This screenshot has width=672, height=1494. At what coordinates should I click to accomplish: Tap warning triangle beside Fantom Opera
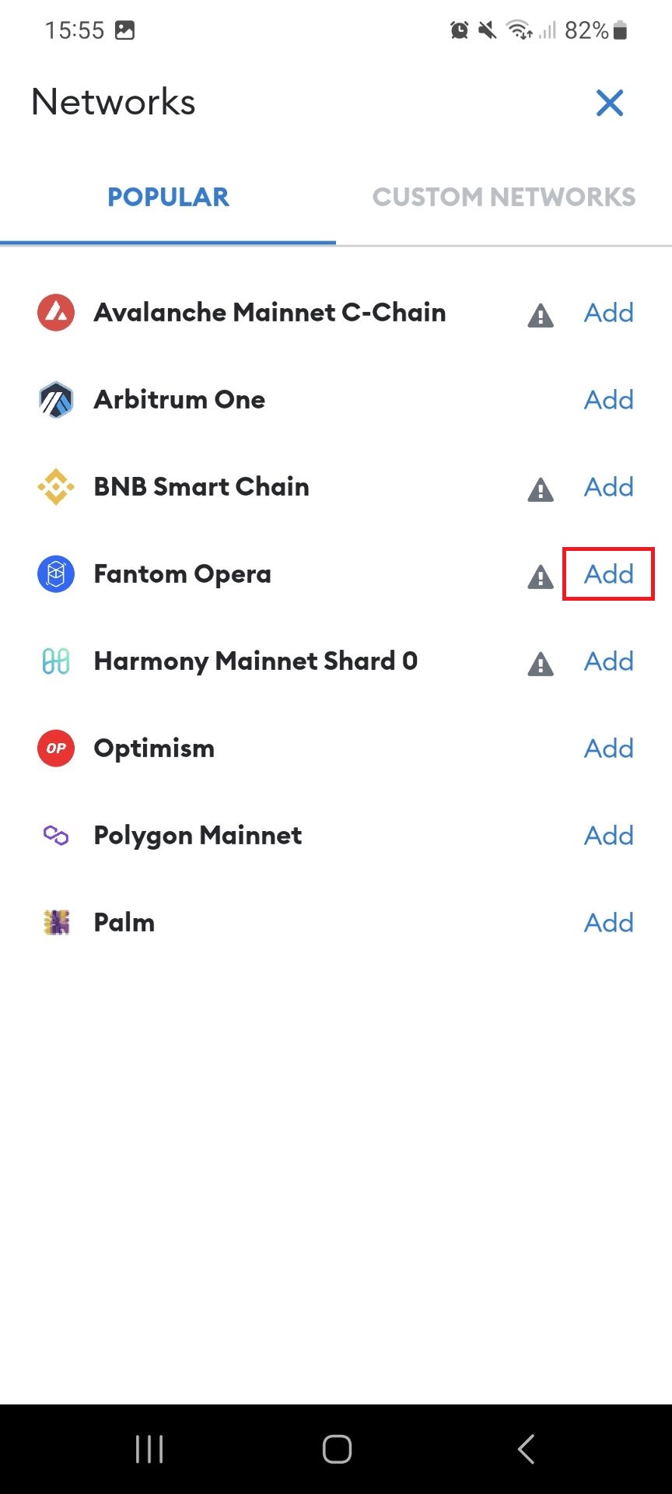click(x=541, y=577)
